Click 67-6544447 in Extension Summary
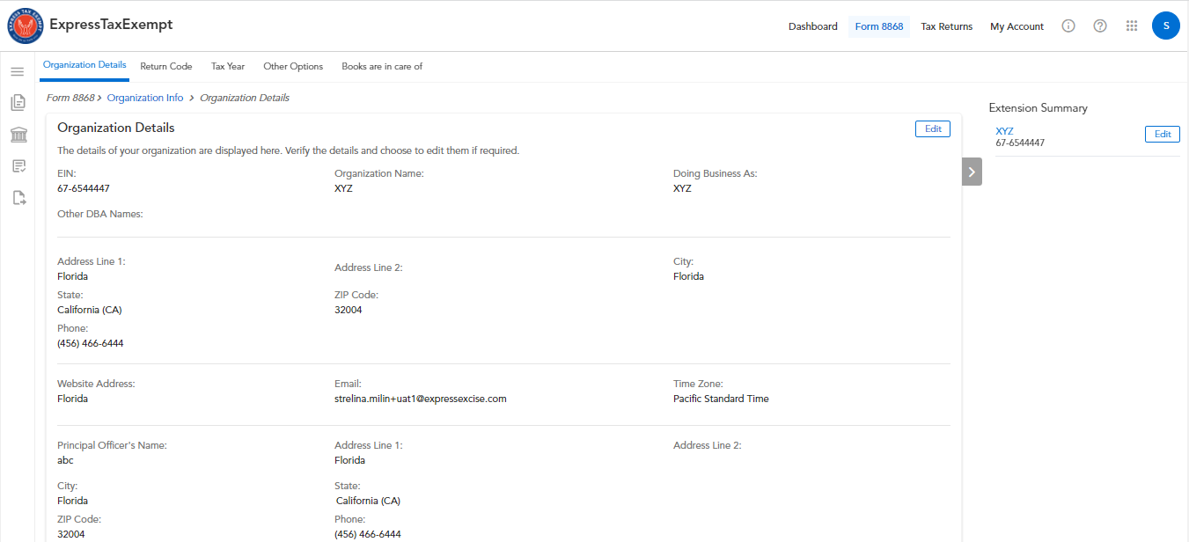Screen dimensions: 1189x542 (x=1020, y=143)
